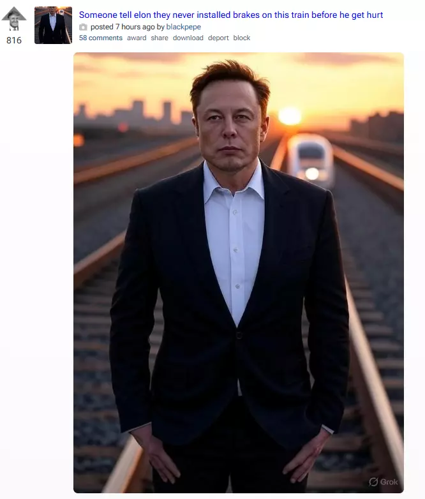View the blackpepe user profile
This screenshot has width=425, height=499.
pos(183,27)
